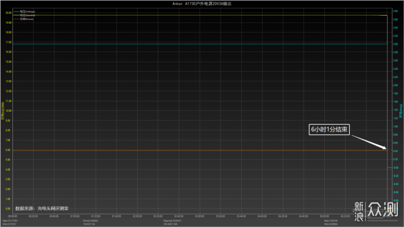The height and width of the screenshot is (227, 404).
Task: Click the chart title Anker A1730户外电源20V3A输出
Action: (x=202, y=3)
